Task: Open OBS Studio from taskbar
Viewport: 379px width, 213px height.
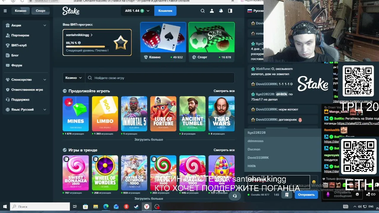Action: [157, 206]
